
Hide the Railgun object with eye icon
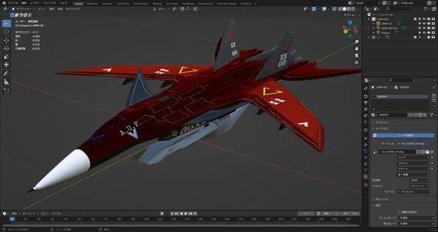(x=424, y=33)
